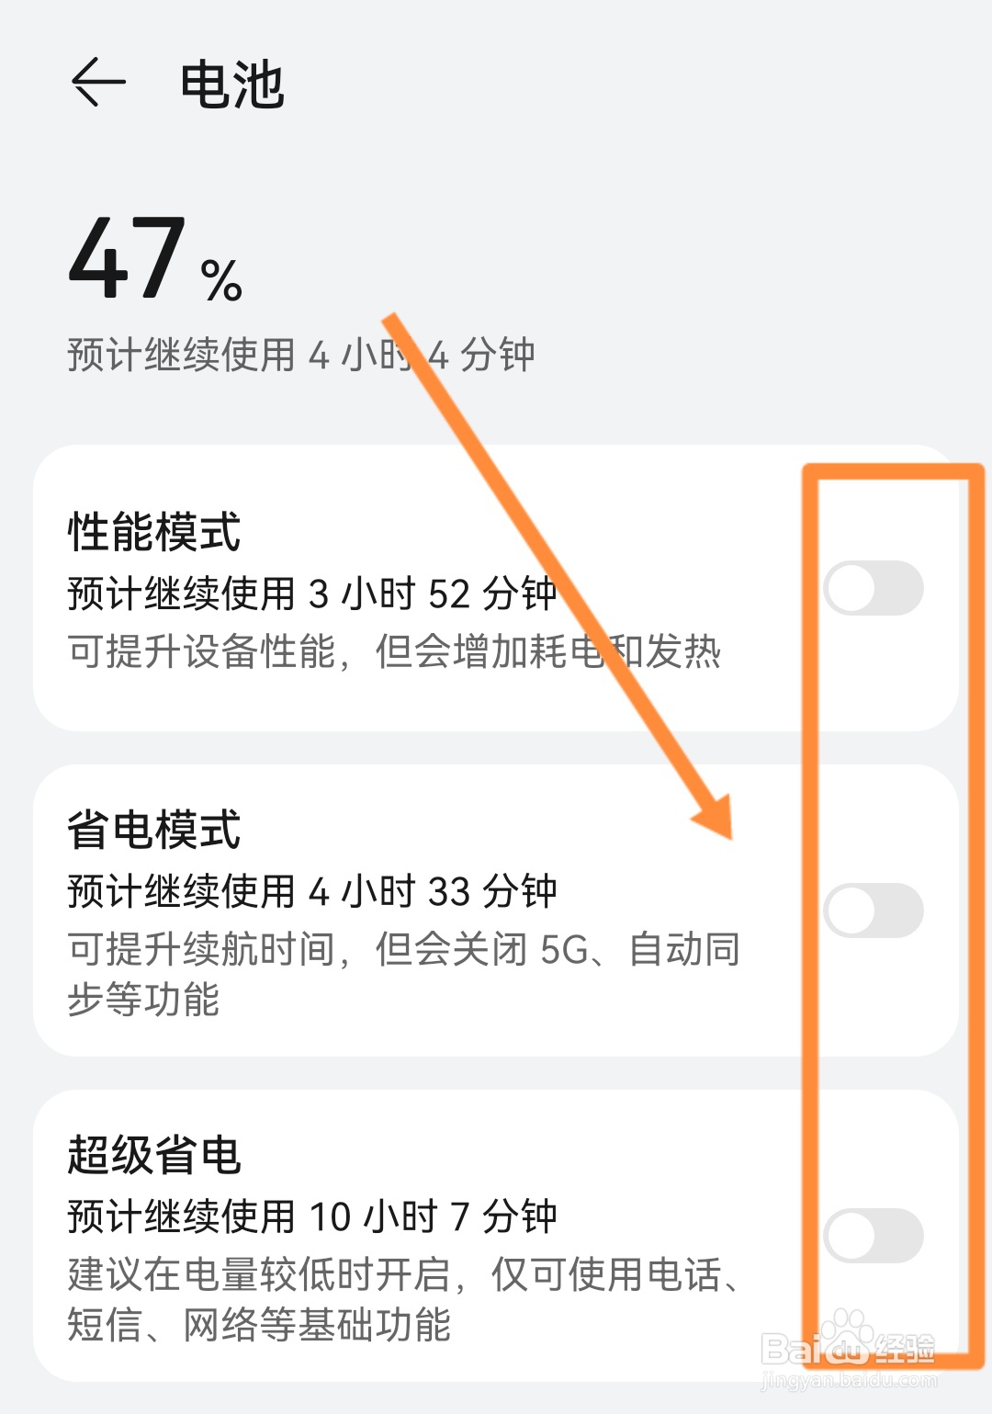Toggle the 超级省电 switch on
This screenshot has width=992, height=1414.
coord(873,1236)
